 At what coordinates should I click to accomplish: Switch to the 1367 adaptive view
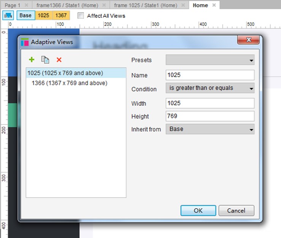tap(61, 15)
